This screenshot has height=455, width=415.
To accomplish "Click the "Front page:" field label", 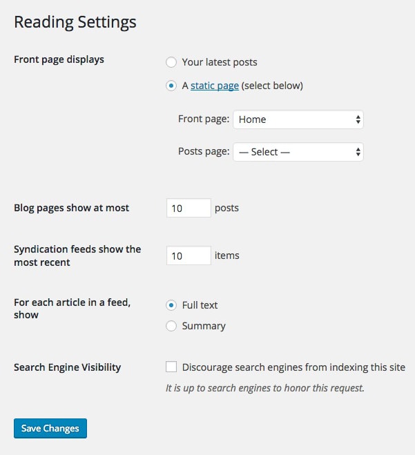I will point(204,119).
